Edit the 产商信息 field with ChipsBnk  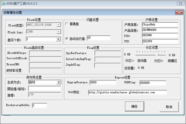160,24
